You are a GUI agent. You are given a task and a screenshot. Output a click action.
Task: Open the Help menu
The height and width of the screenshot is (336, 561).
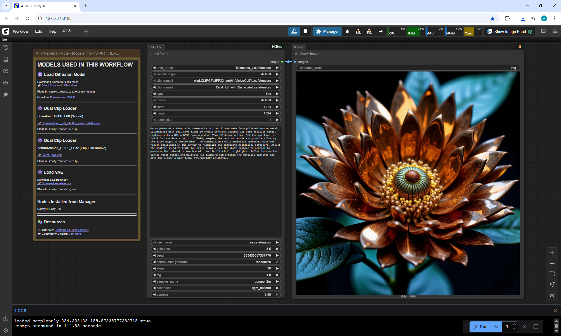(52, 31)
